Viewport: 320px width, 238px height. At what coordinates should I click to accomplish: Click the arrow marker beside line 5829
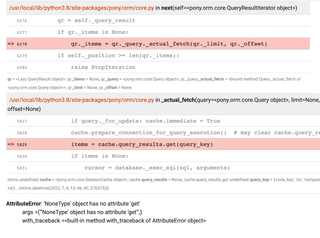[11, 145]
